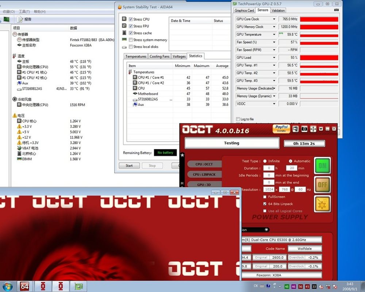Screen dimensions: 365x292
Task: Open the GPU Core Clock dropdown
Action: tap(274, 19)
